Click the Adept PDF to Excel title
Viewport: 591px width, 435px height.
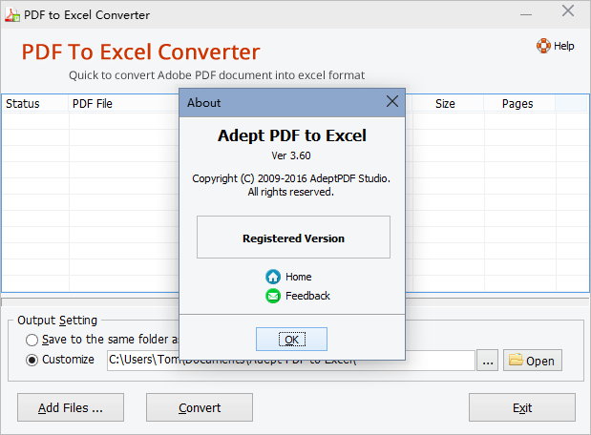292,135
